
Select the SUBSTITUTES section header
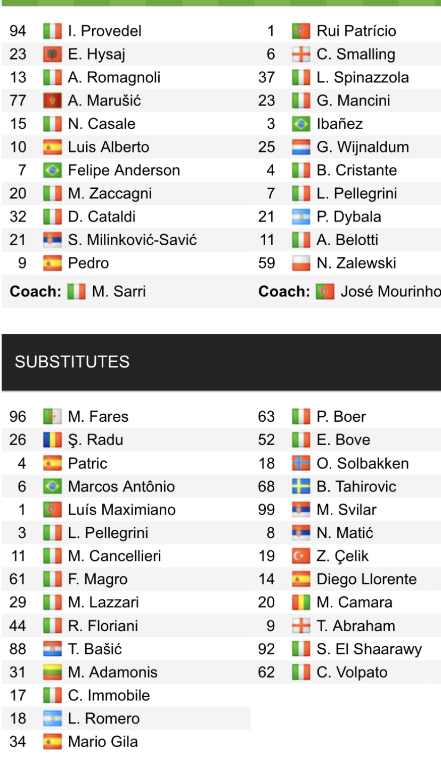[x=72, y=362]
